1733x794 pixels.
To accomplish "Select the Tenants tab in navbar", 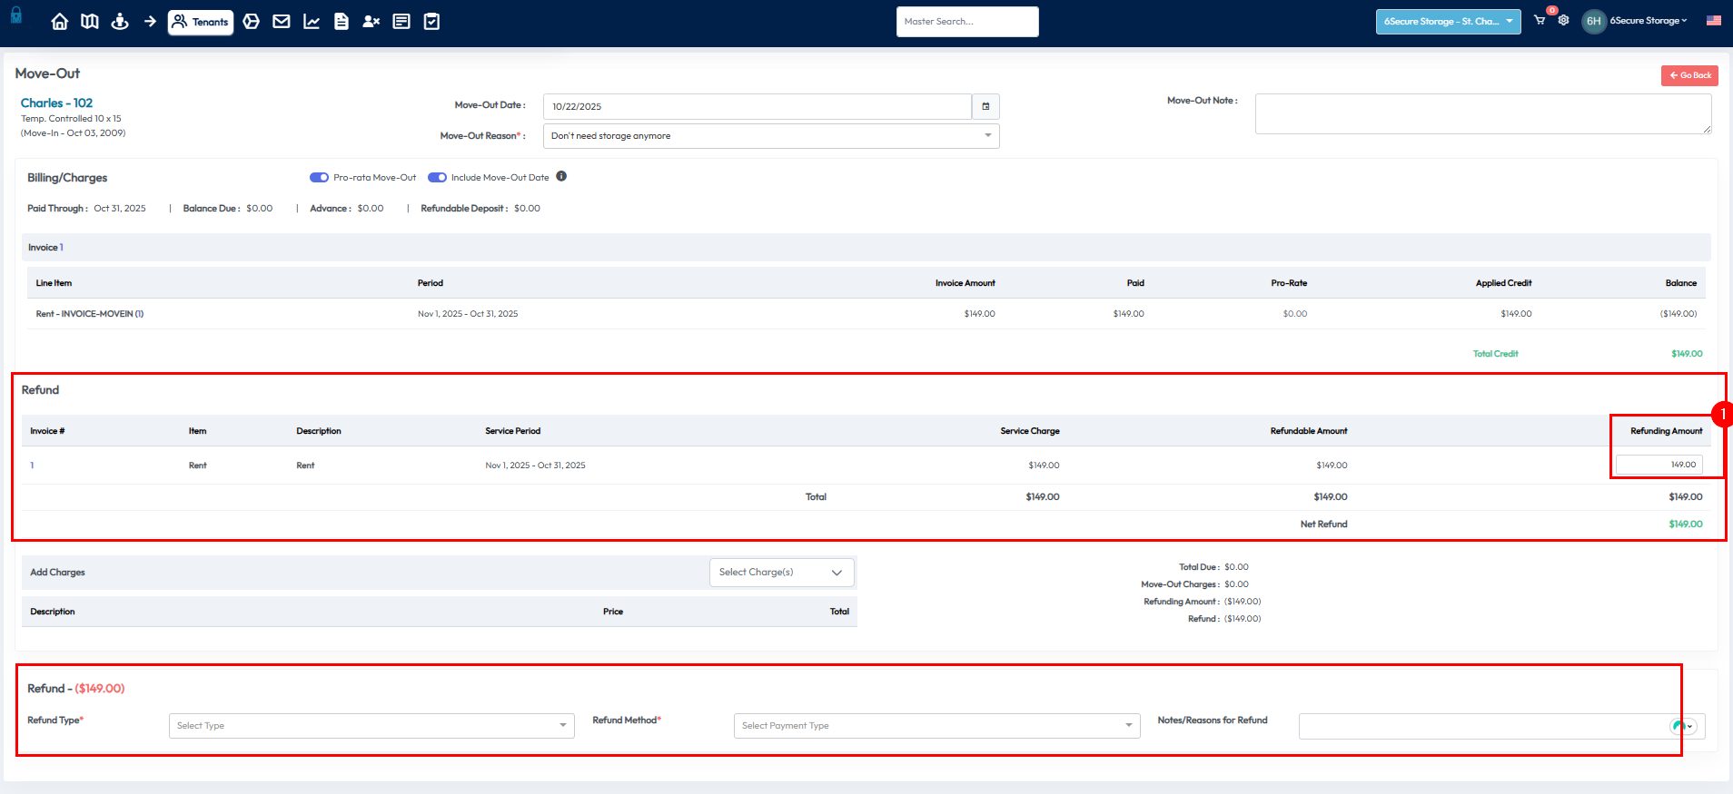I will point(201,22).
